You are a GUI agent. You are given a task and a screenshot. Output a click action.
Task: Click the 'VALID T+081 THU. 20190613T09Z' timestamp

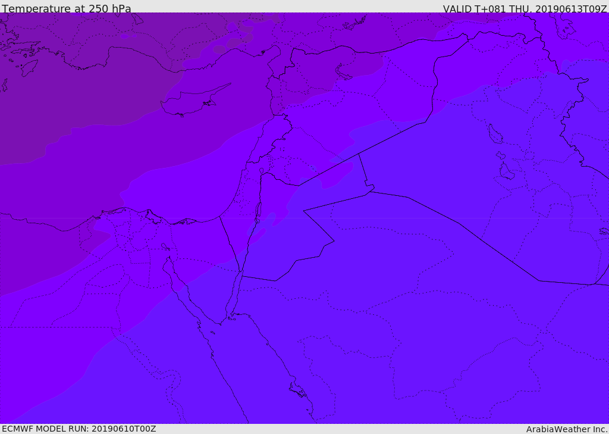[x=525, y=8]
